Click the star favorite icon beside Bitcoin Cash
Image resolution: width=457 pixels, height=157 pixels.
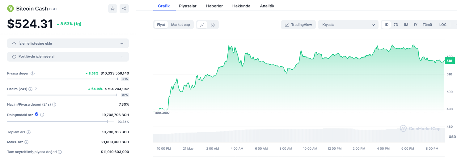tap(112, 9)
